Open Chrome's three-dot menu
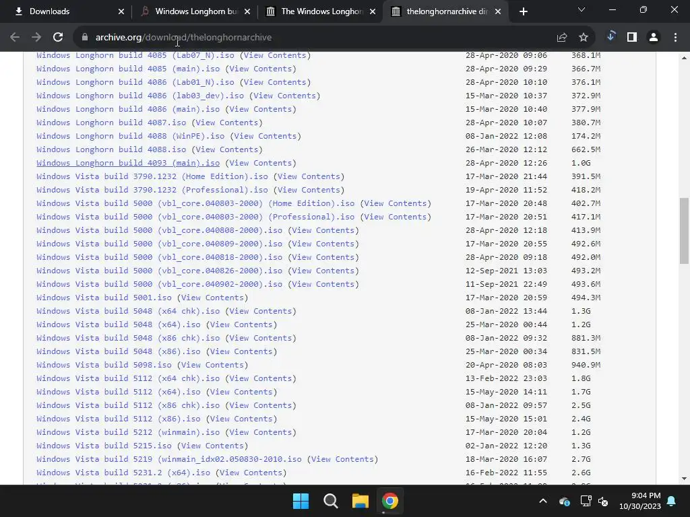 (675, 38)
